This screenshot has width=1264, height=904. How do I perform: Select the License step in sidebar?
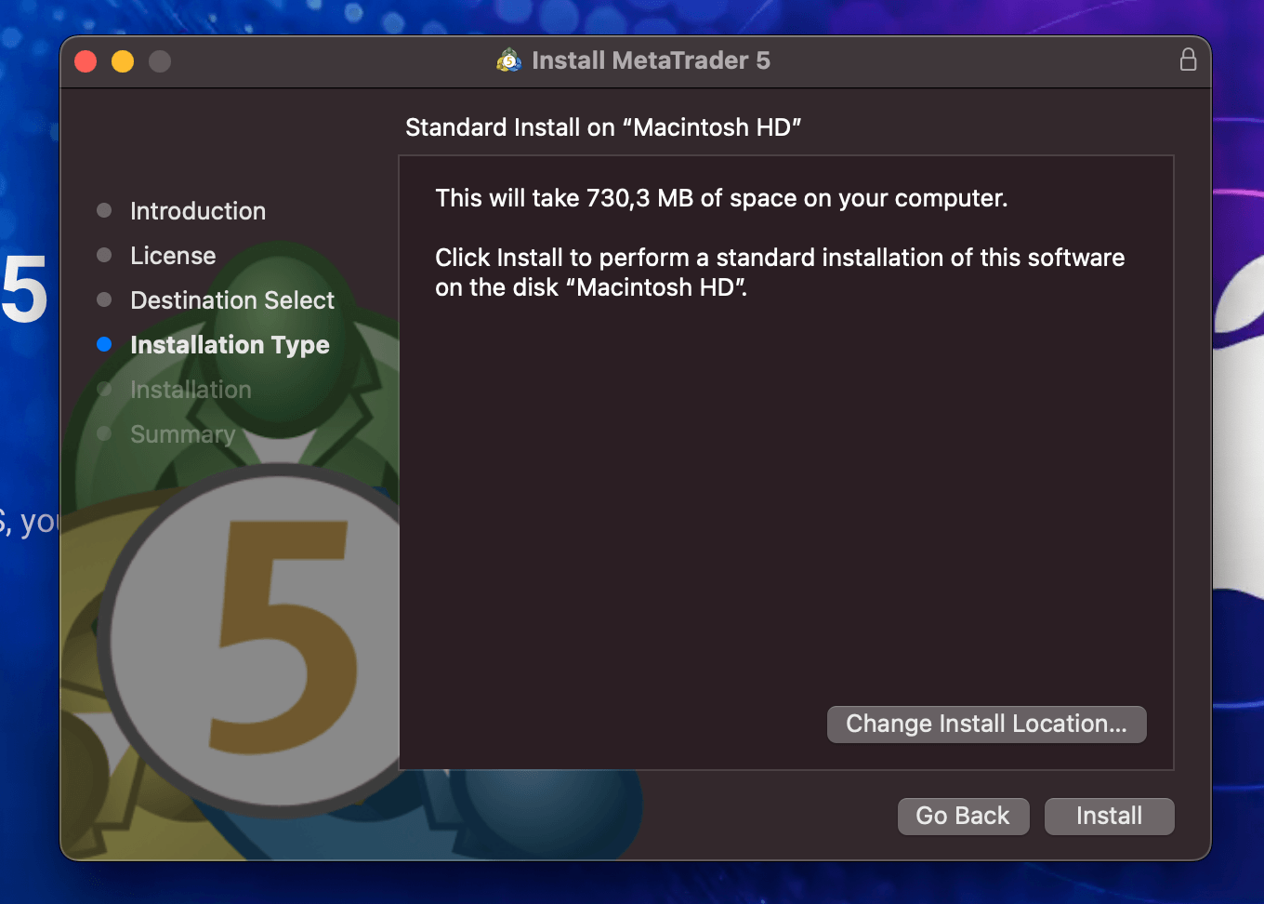pos(173,256)
